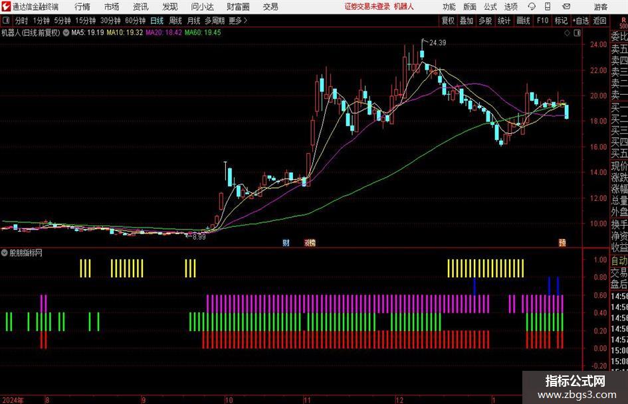The width and height of the screenshot is (628, 404).
Task: Click the 叠加 overlay button
Action: click(x=467, y=21)
